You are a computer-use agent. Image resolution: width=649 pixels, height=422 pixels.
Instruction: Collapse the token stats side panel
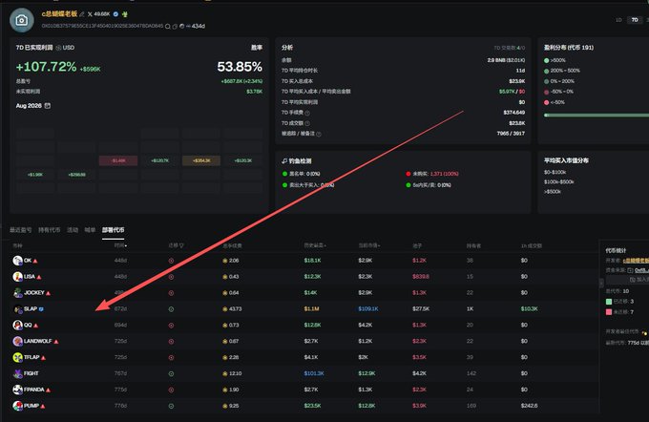tap(601, 283)
